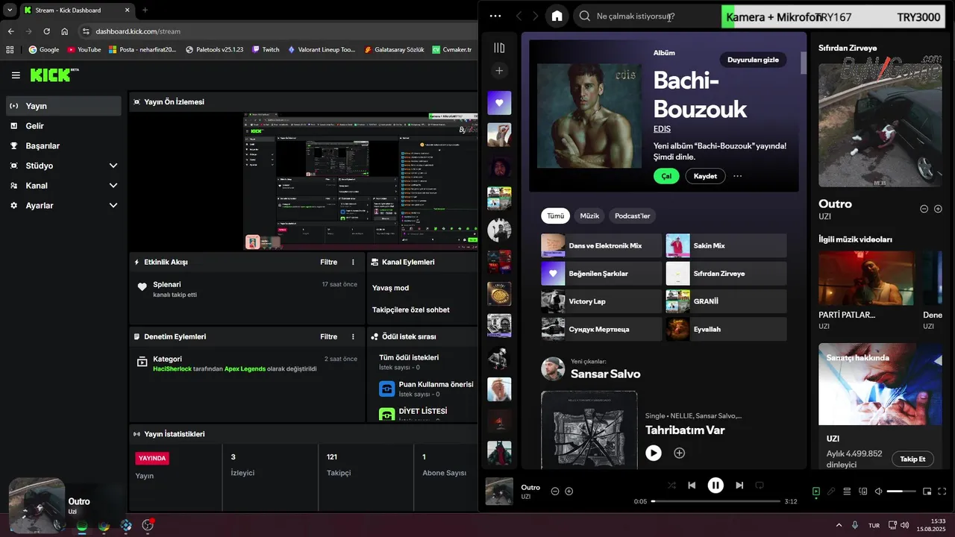This screenshot has height=537, width=955.
Task: Click Takipçilere özel sohbet option
Action: coord(410,310)
